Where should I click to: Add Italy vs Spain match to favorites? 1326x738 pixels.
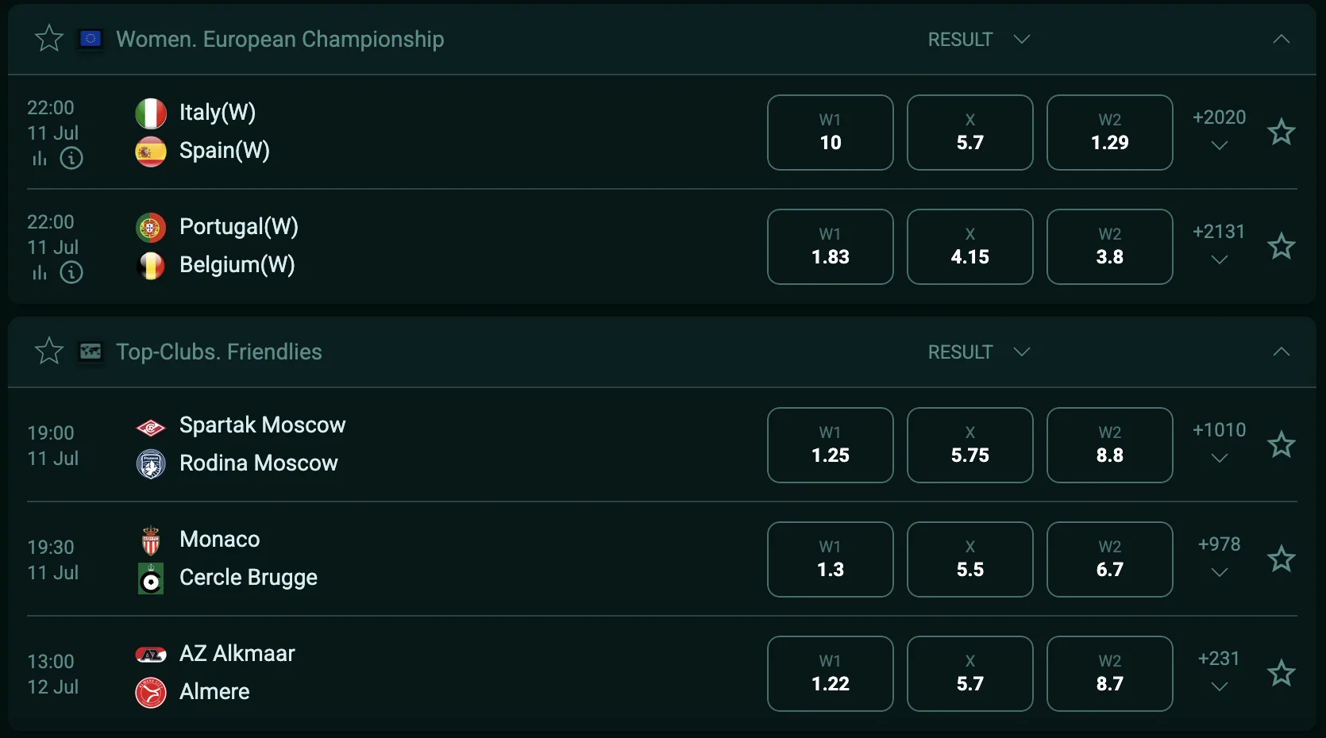tap(1281, 132)
